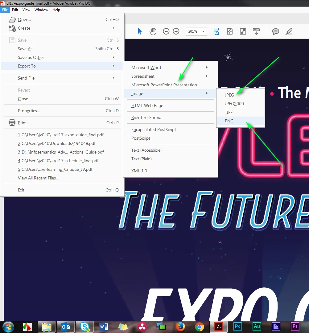
Task: Open Premiere Pro from the taskbar
Action: (x=295, y=326)
